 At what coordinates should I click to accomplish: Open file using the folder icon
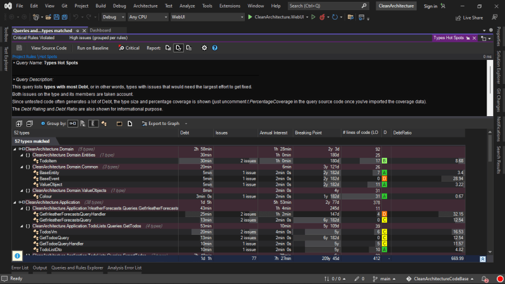tap(49, 17)
